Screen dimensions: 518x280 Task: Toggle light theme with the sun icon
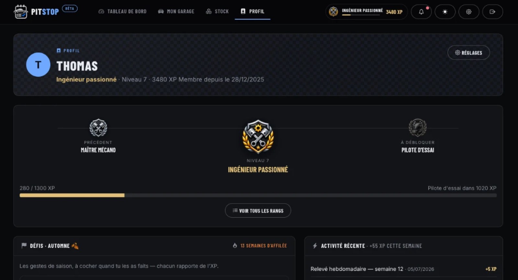445,12
